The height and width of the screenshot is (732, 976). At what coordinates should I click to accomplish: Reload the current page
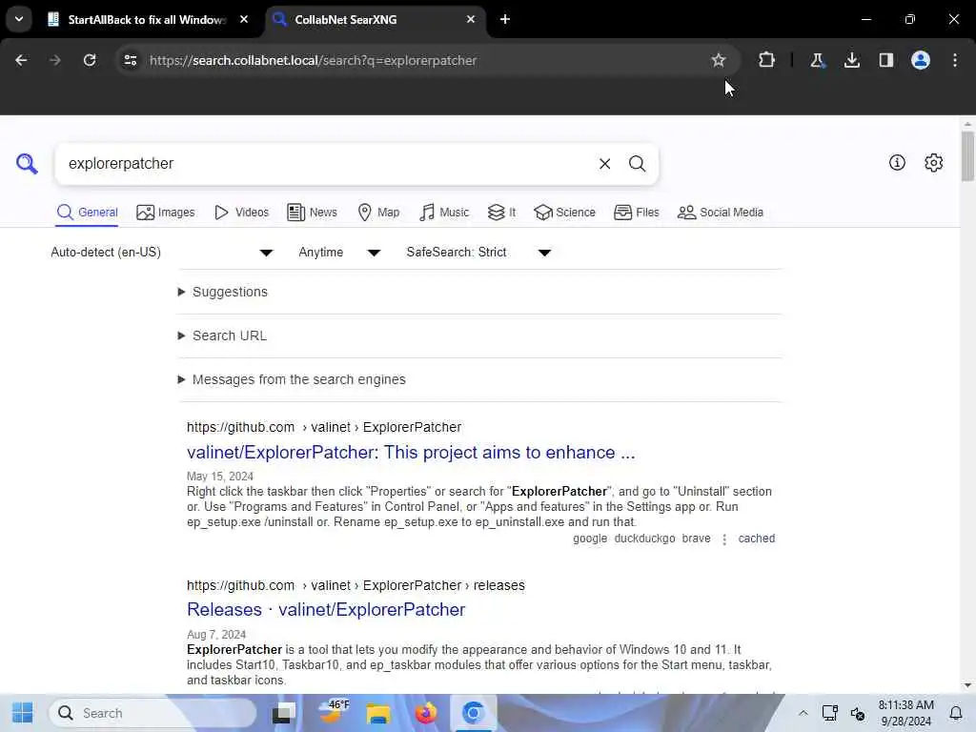click(90, 60)
